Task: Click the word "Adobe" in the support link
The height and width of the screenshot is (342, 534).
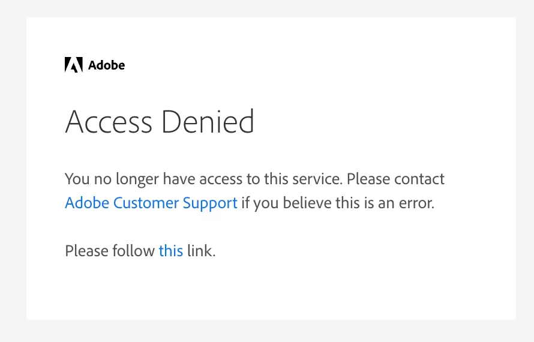Action: pyautogui.click(x=86, y=203)
